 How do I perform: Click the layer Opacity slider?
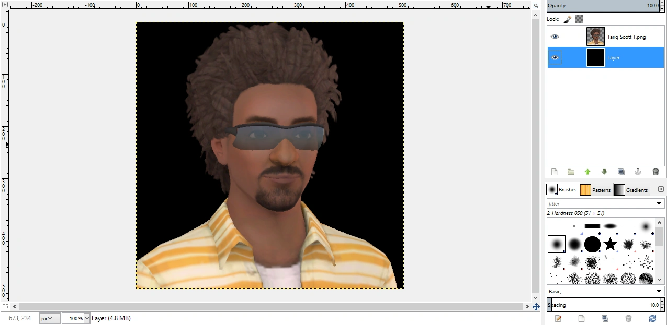click(602, 5)
